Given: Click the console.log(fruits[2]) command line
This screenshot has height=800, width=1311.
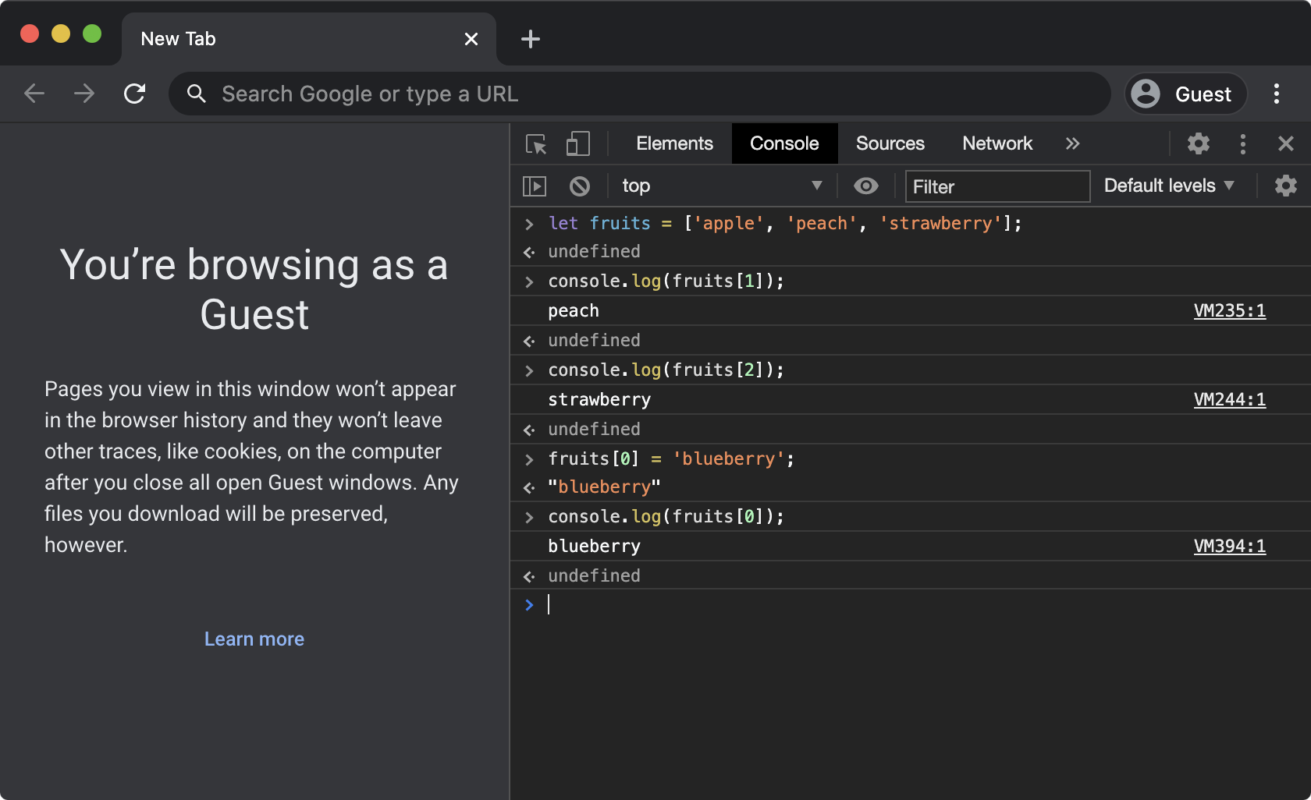Looking at the screenshot, I should pos(666,370).
